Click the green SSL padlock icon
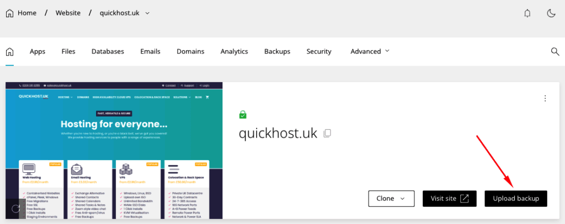 243,114
